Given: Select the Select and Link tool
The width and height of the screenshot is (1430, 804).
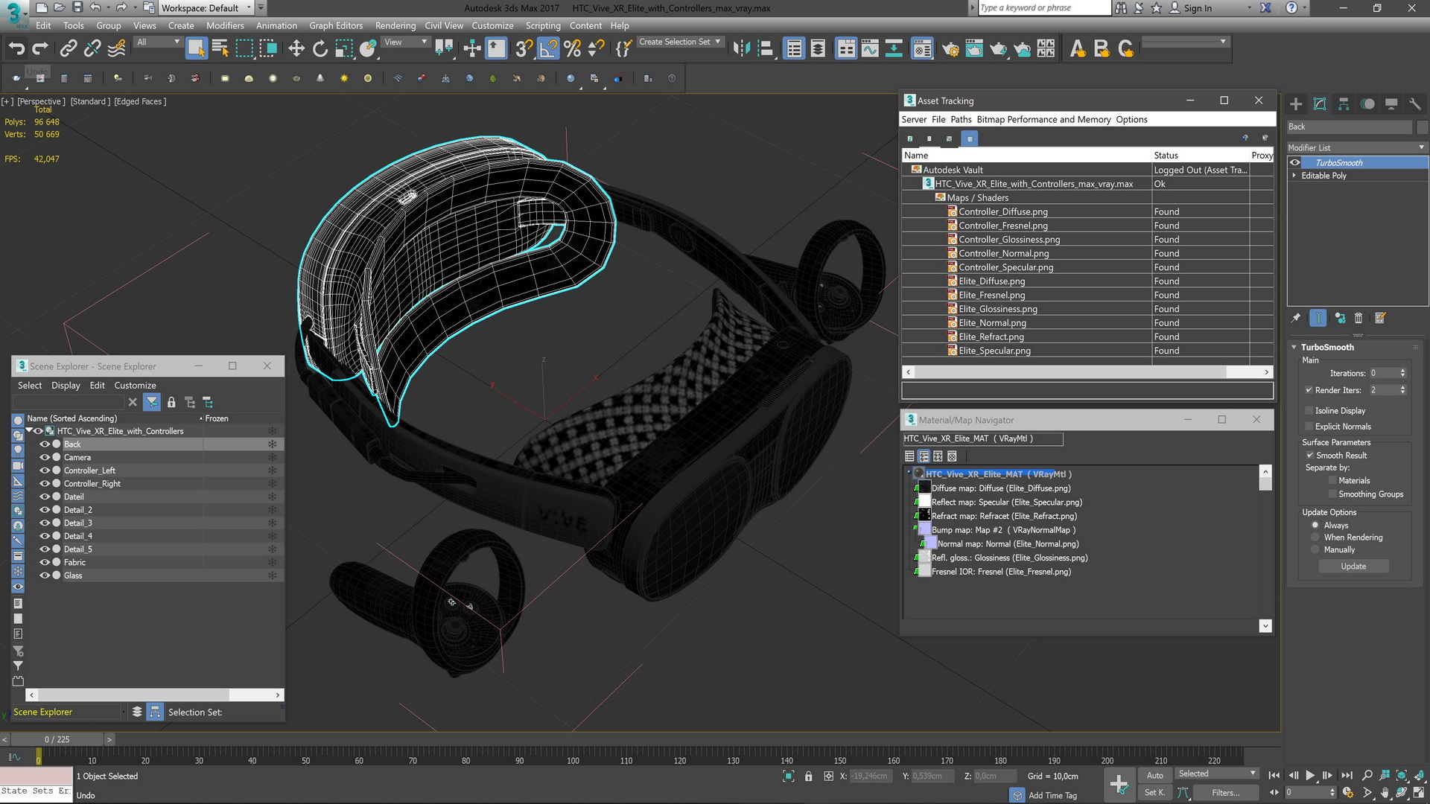Looking at the screenshot, I should (68, 49).
